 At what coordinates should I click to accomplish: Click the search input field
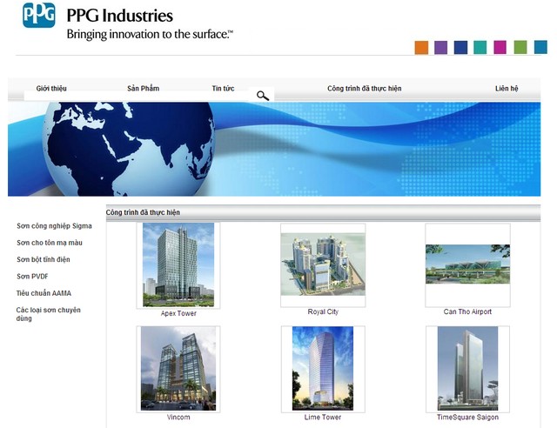coord(138,96)
